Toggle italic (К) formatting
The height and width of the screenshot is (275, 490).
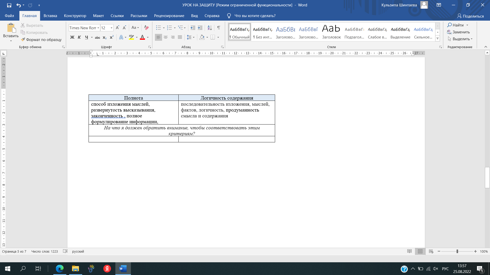pyautogui.click(x=79, y=37)
